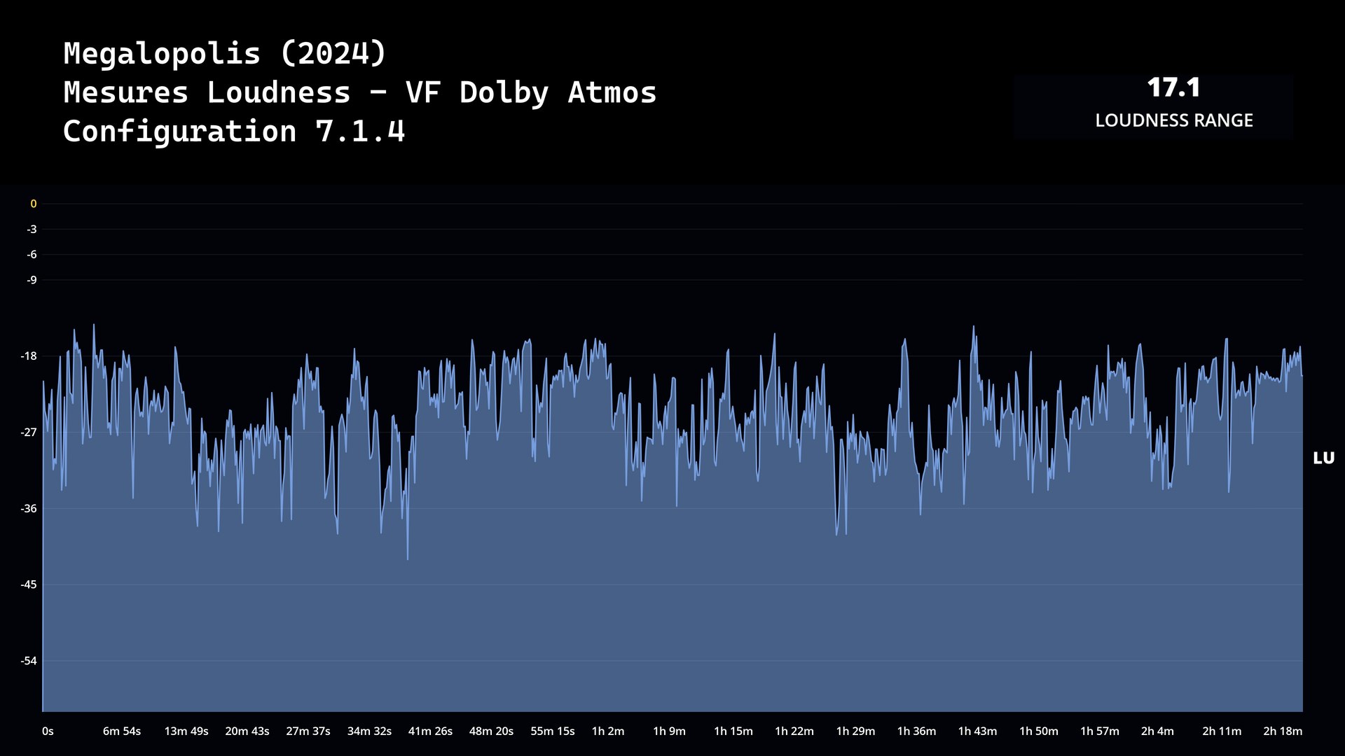Click the LU axis unit label

(x=1323, y=458)
